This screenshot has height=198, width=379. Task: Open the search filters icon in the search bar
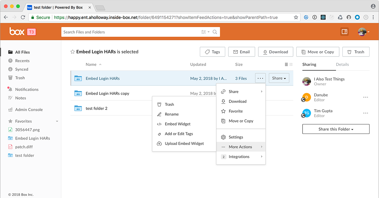coord(204,32)
